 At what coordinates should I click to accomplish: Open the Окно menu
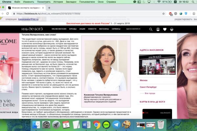[x=101, y=2]
